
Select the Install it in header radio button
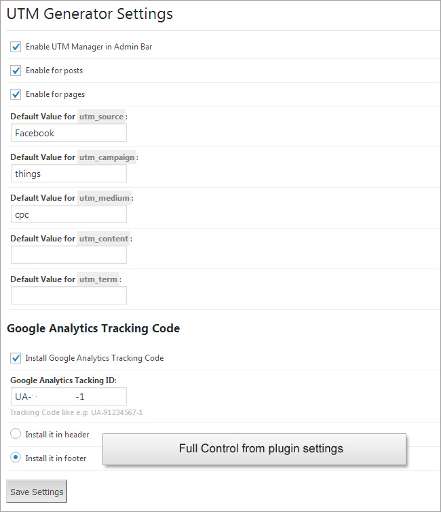(x=16, y=434)
